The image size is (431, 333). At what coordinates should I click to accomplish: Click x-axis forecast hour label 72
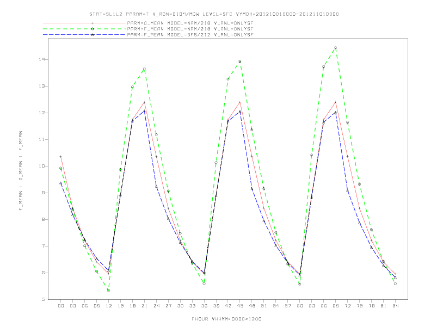click(347, 306)
